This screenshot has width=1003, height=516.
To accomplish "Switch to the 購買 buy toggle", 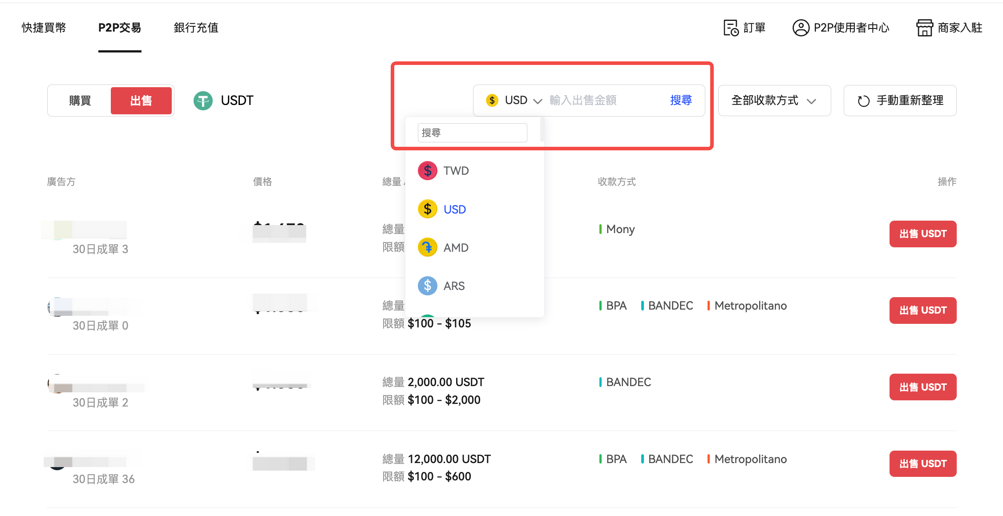I will point(80,101).
